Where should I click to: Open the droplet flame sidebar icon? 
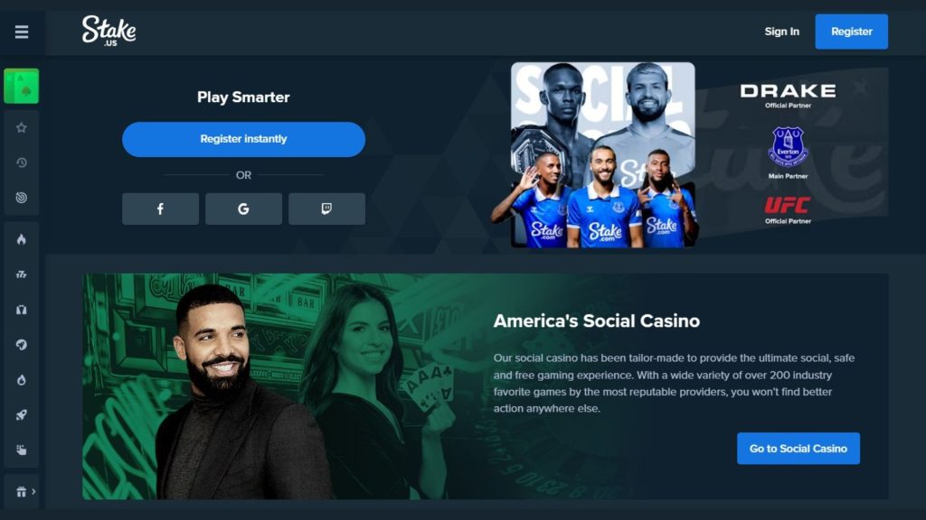22,380
